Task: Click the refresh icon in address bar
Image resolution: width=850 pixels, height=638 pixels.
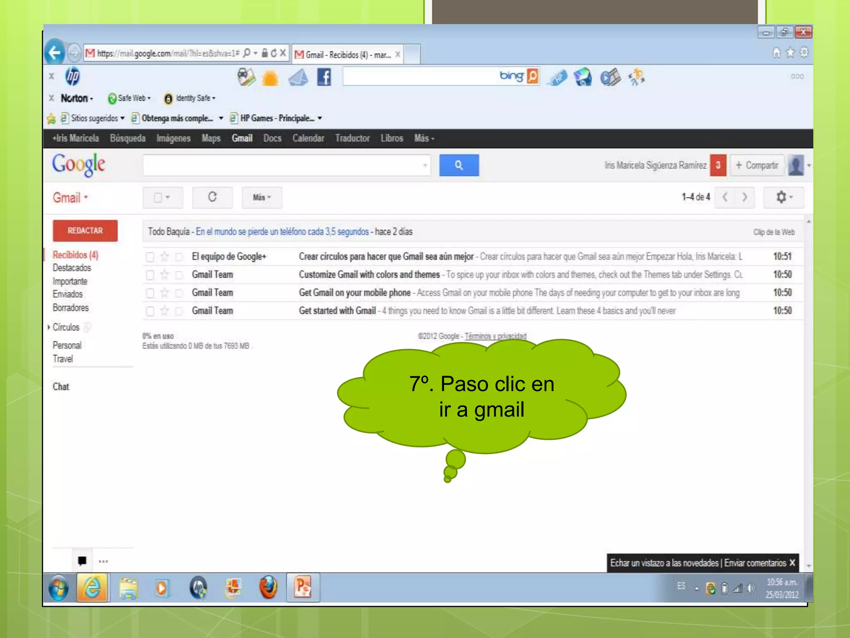Action: tap(274, 53)
